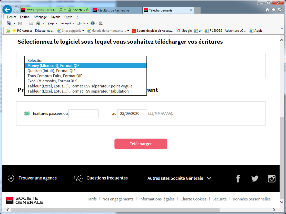
Task: Switch to Résultats de Recherche tab
Action: [x=117, y=10]
